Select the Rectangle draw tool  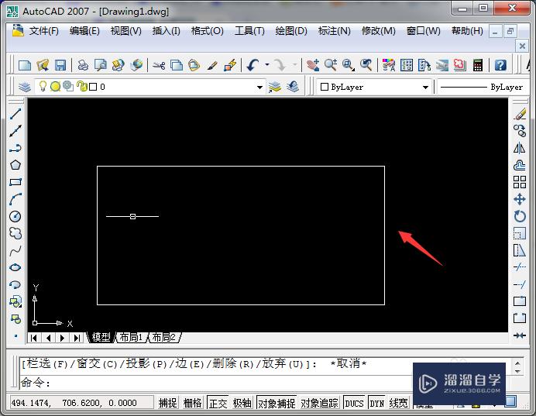pos(15,182)
